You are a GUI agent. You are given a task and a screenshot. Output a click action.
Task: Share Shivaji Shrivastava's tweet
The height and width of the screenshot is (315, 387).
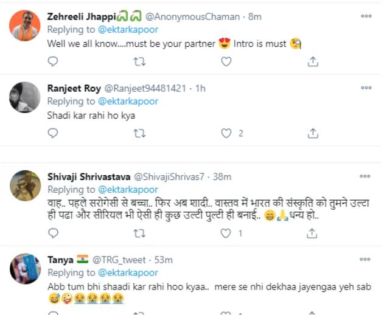click(x=313, y=233)
